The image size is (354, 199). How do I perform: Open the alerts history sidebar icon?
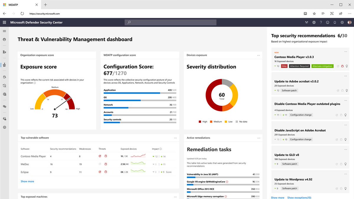(x=4, y=85)
